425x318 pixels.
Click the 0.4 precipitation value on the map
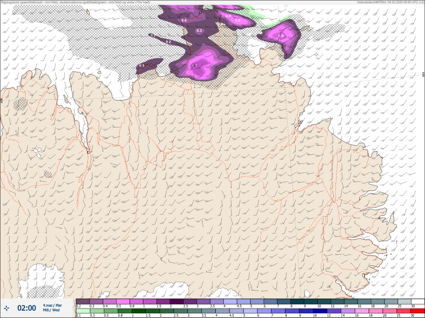tap(184, 20)
